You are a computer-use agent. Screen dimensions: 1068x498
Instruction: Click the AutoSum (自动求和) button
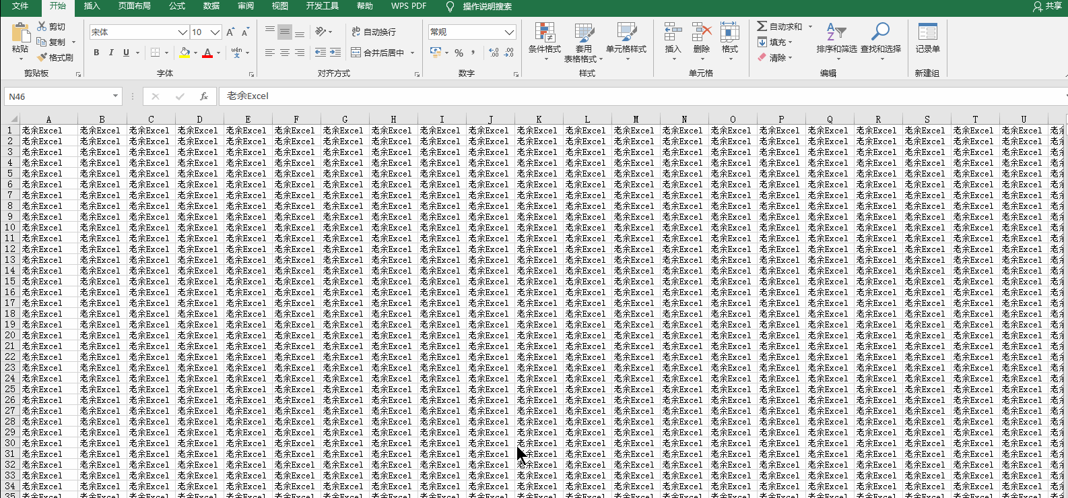click(x=779, y=26)
